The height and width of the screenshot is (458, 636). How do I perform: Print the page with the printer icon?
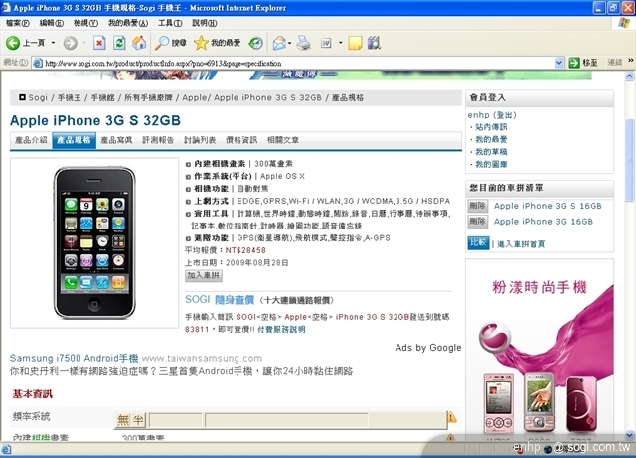[303, 43]
